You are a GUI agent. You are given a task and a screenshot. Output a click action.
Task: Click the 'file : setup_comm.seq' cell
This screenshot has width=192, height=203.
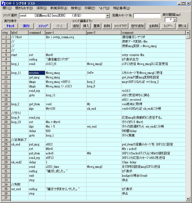[66, 37]
